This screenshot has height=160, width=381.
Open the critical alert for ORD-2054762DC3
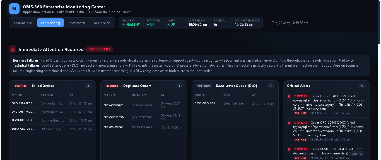pos(326,131)
